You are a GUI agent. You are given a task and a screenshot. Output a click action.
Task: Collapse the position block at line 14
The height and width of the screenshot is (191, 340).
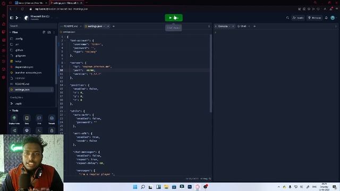point(65,85)
